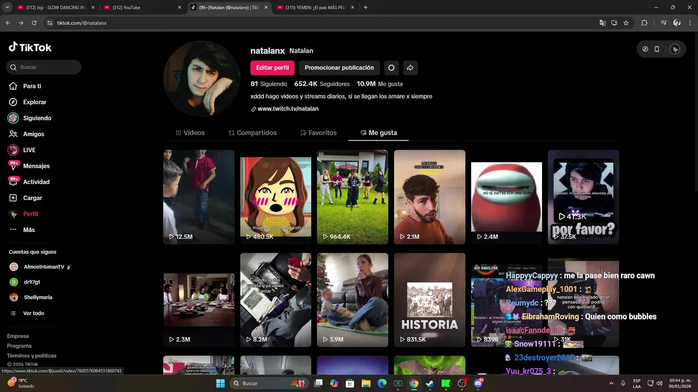Click the TikTok logo
Image resolution: width=698 pixels, height=392 pixels.
pyautogui.click(x=30, y=47)
